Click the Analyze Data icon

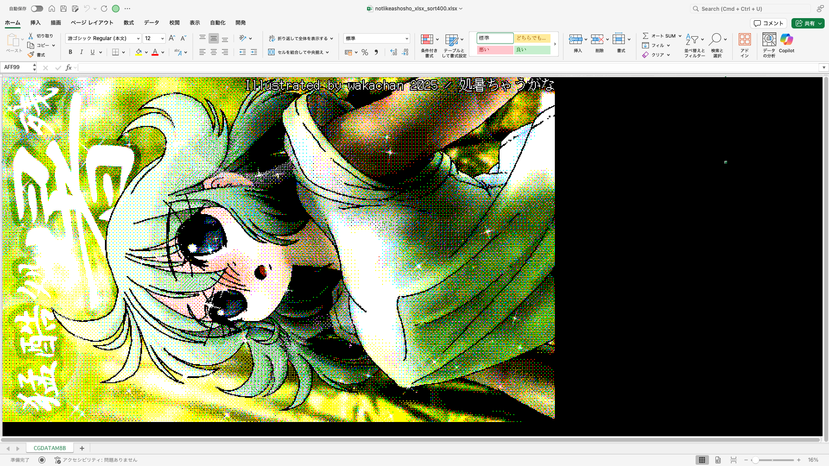click(769, 40)
